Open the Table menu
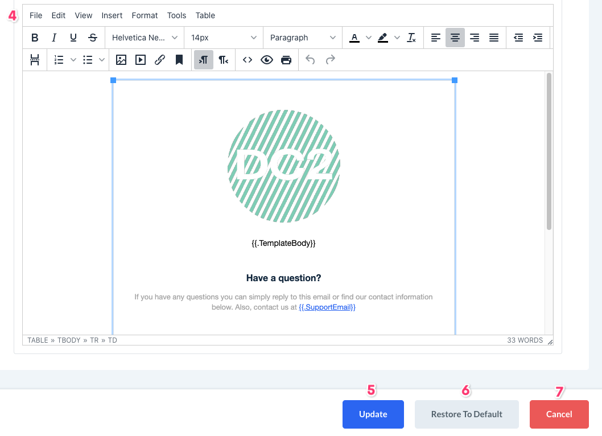Image resolution: width=602 pixels, height=436 pixels. pos(205,15)
